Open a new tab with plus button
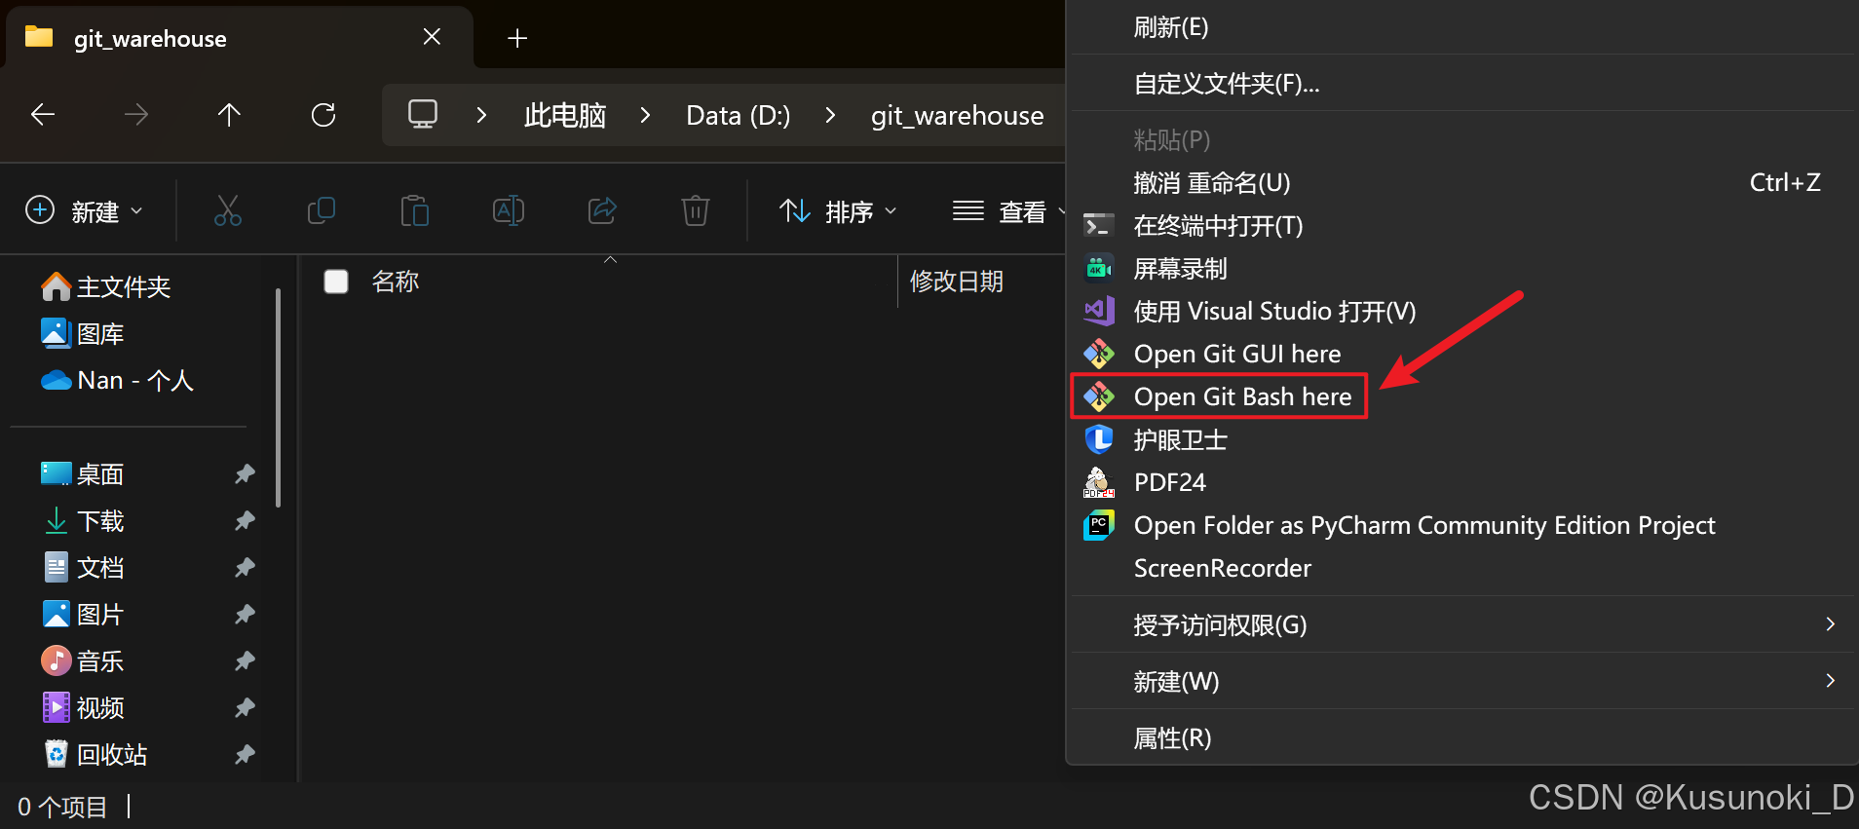The image size is (1859, 829). pos(517,38)
